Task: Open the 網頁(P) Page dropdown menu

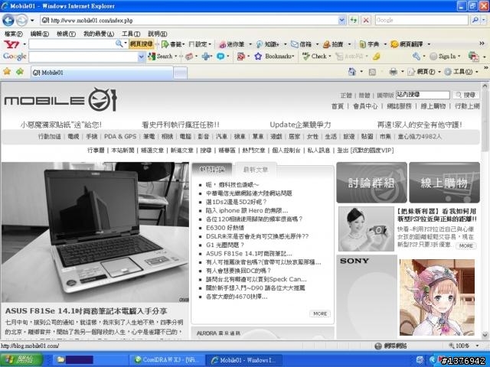Action: pyautogui.click(x=423, y=72)
